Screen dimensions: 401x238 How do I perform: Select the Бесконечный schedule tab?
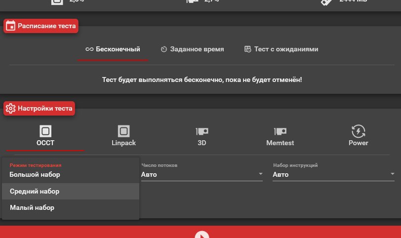click(113, 49)
